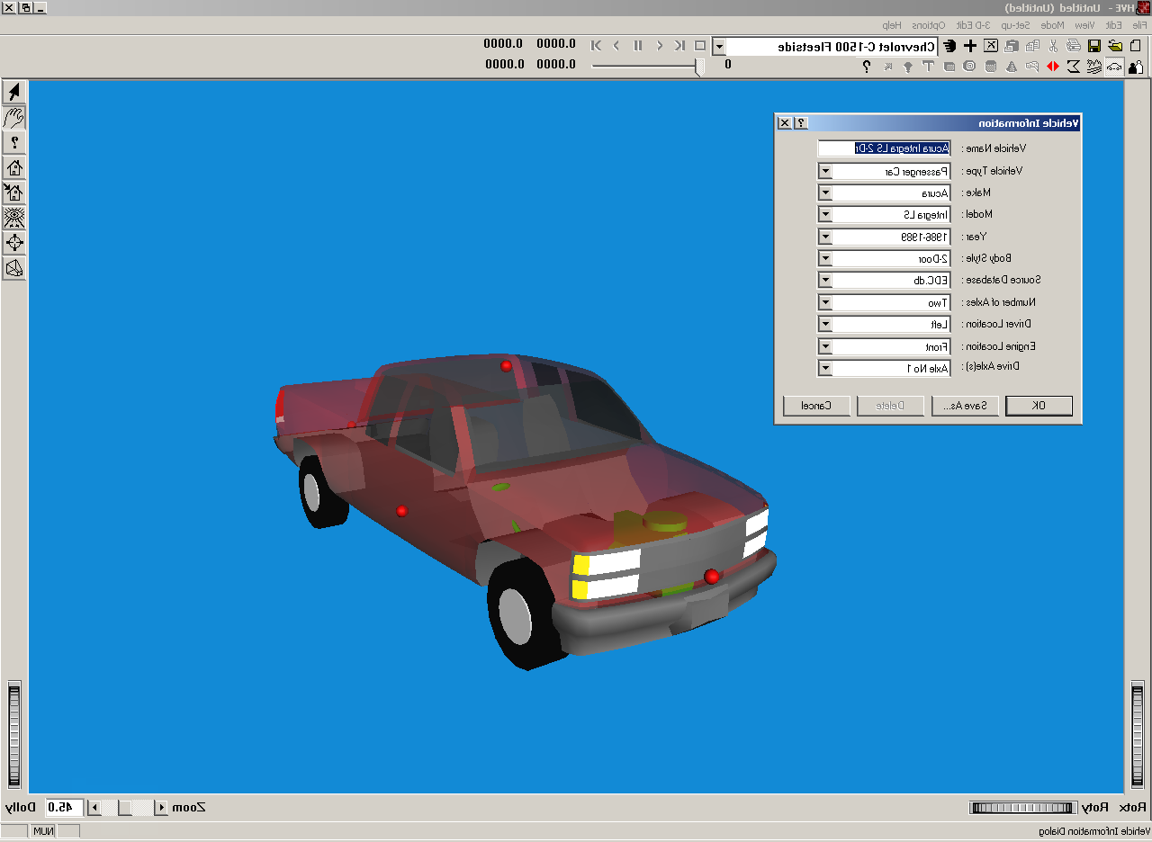Open the Options menu
The width and height of the screenshot is (1152, 842).
[x=931, y=25]
